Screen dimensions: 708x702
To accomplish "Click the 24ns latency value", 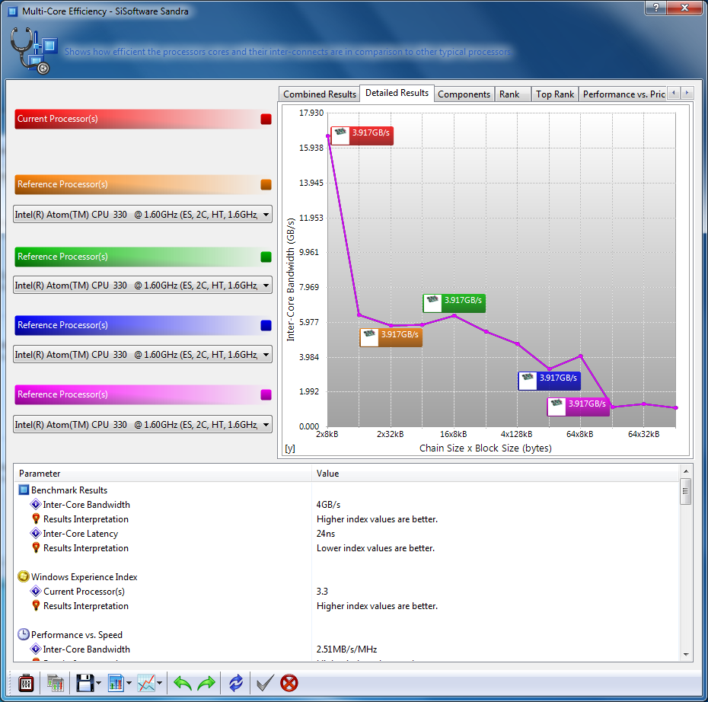I will (x=326, y=533).
